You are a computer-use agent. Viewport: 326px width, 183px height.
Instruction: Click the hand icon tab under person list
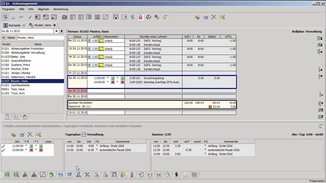(x=24, y=117)
